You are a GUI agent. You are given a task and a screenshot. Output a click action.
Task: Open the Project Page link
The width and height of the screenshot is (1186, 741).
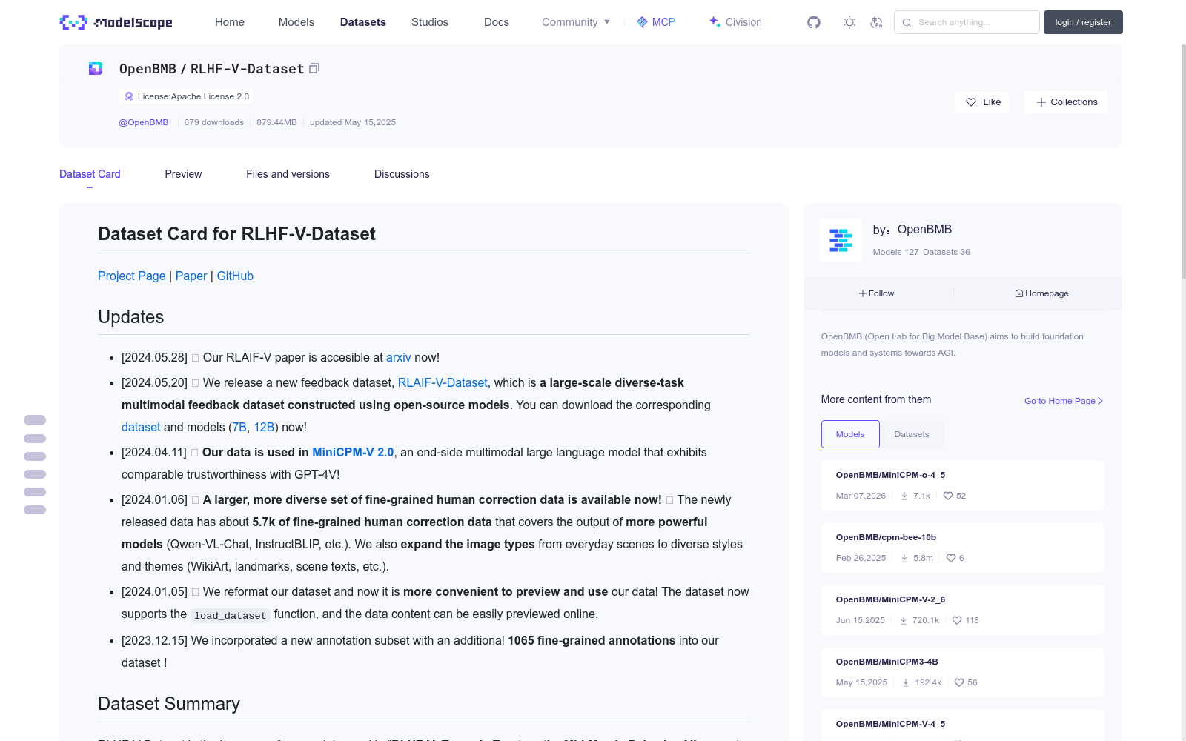click(x=132, y=276)
